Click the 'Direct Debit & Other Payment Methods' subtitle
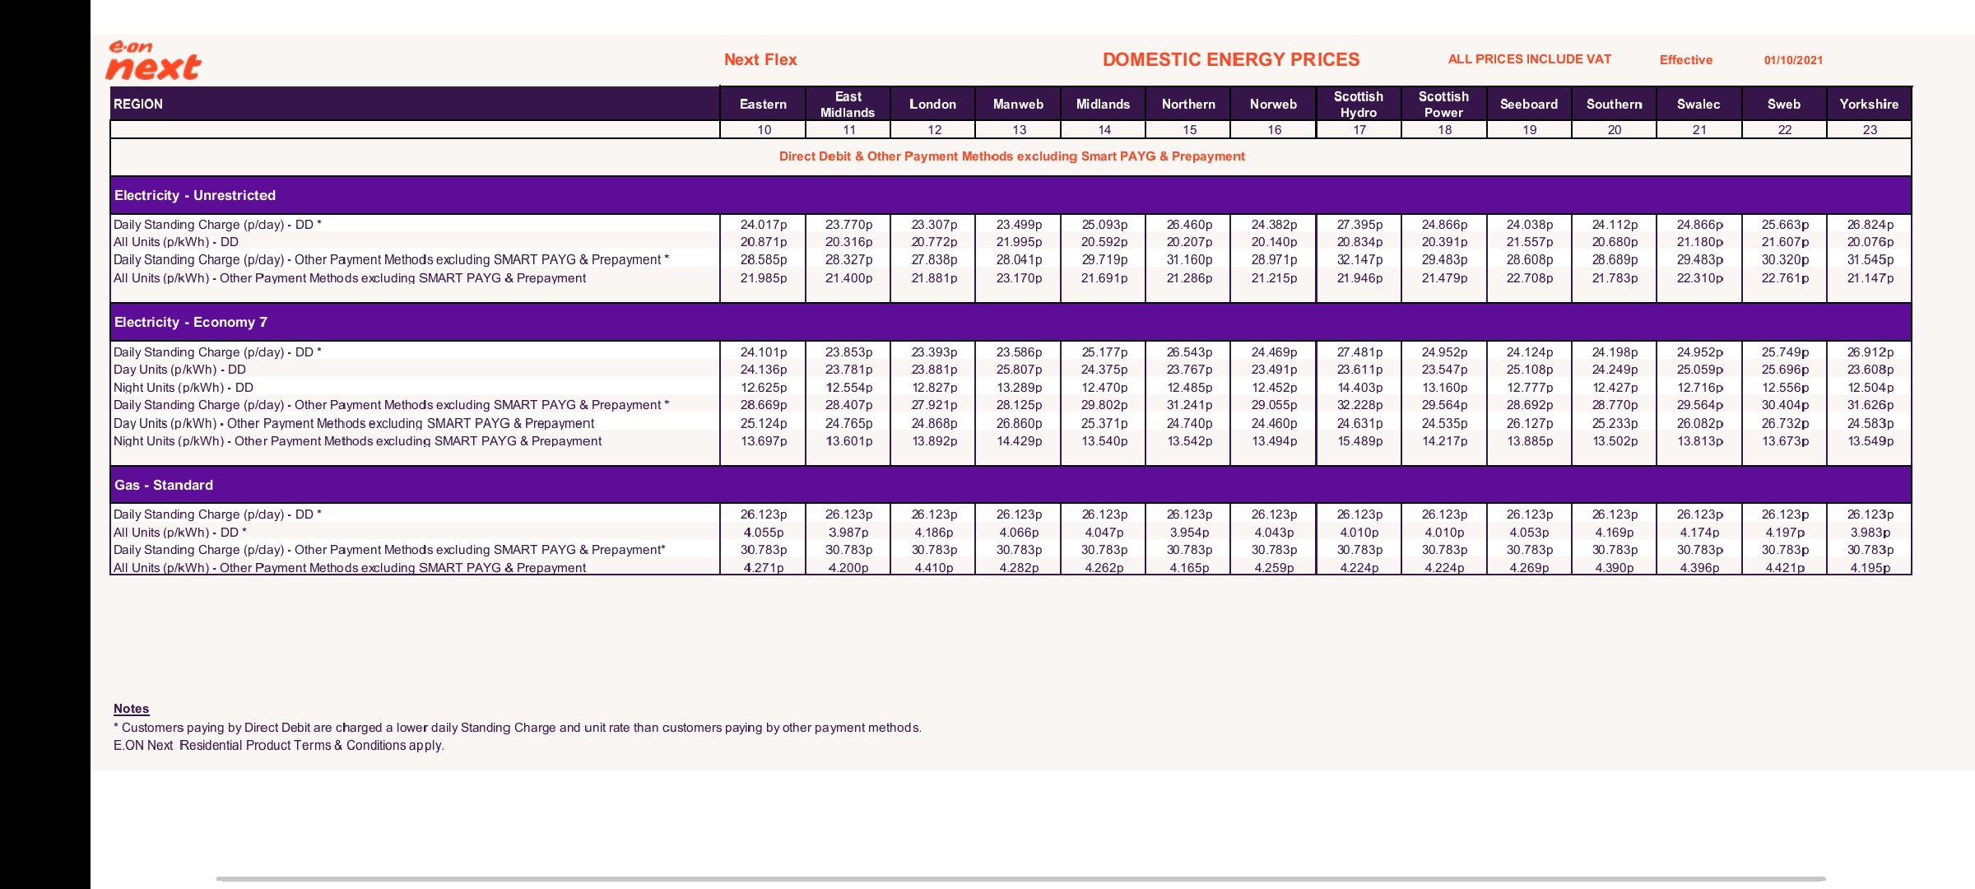Image resolution: width=1975 pixels, height=889 pixels. [x=1011, y=156]
